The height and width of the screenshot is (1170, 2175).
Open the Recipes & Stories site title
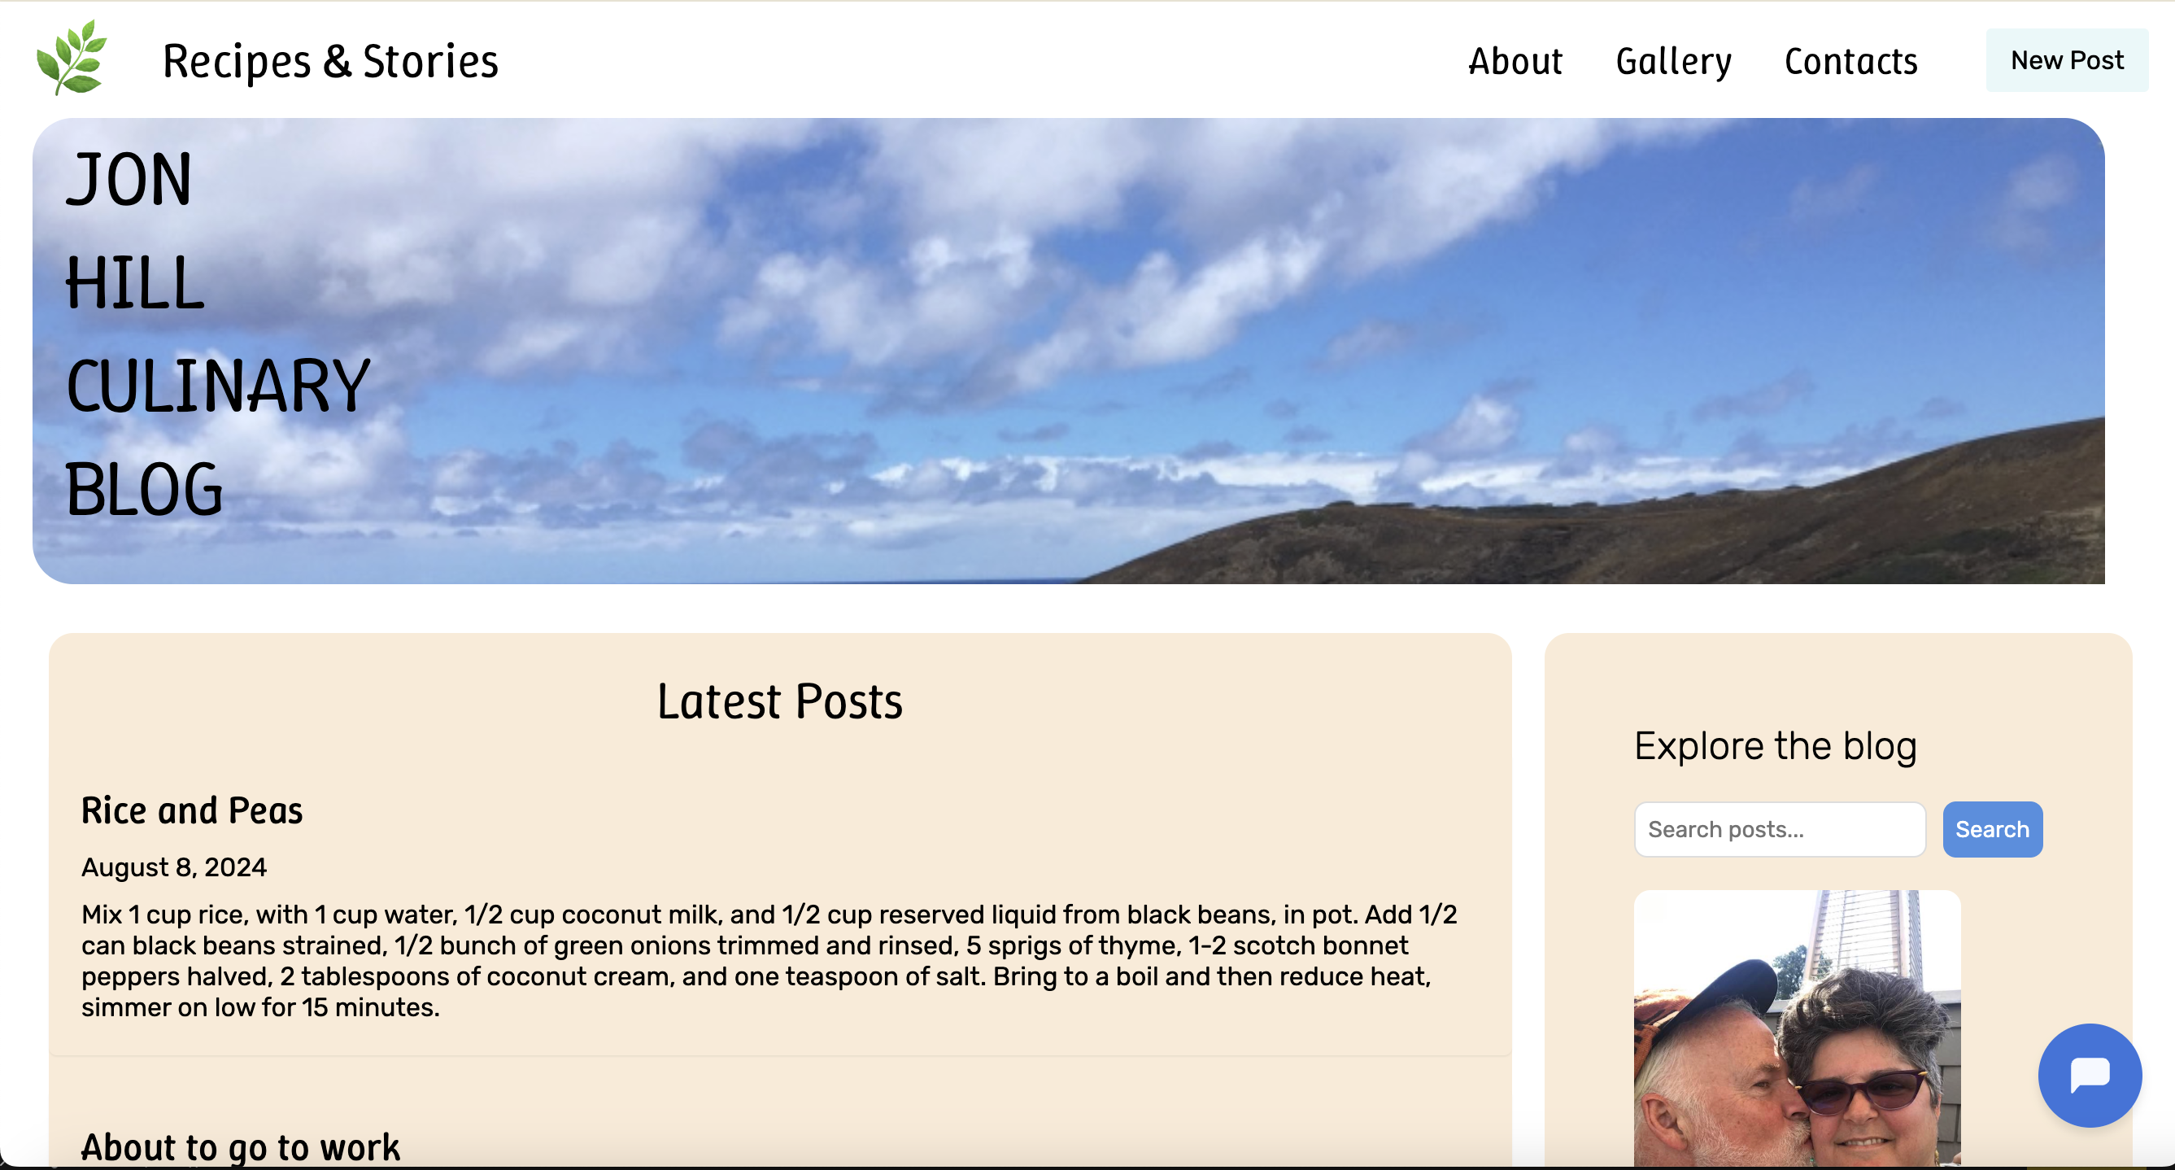coord(330,61)
